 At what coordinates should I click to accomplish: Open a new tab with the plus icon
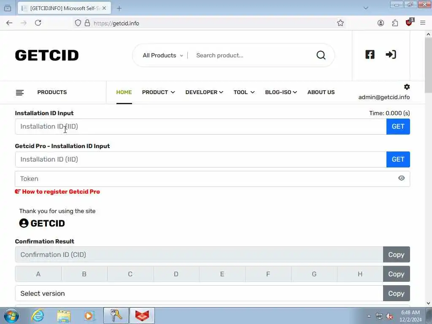[119, 8]
